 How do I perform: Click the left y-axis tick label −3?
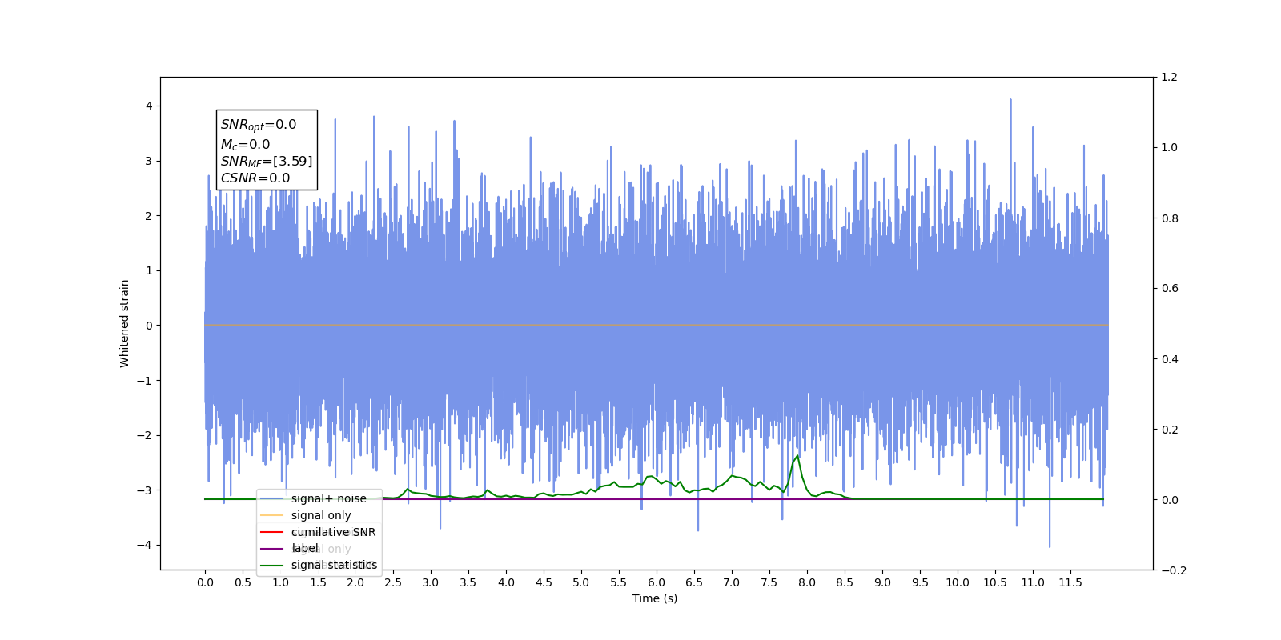coord(144,490)
